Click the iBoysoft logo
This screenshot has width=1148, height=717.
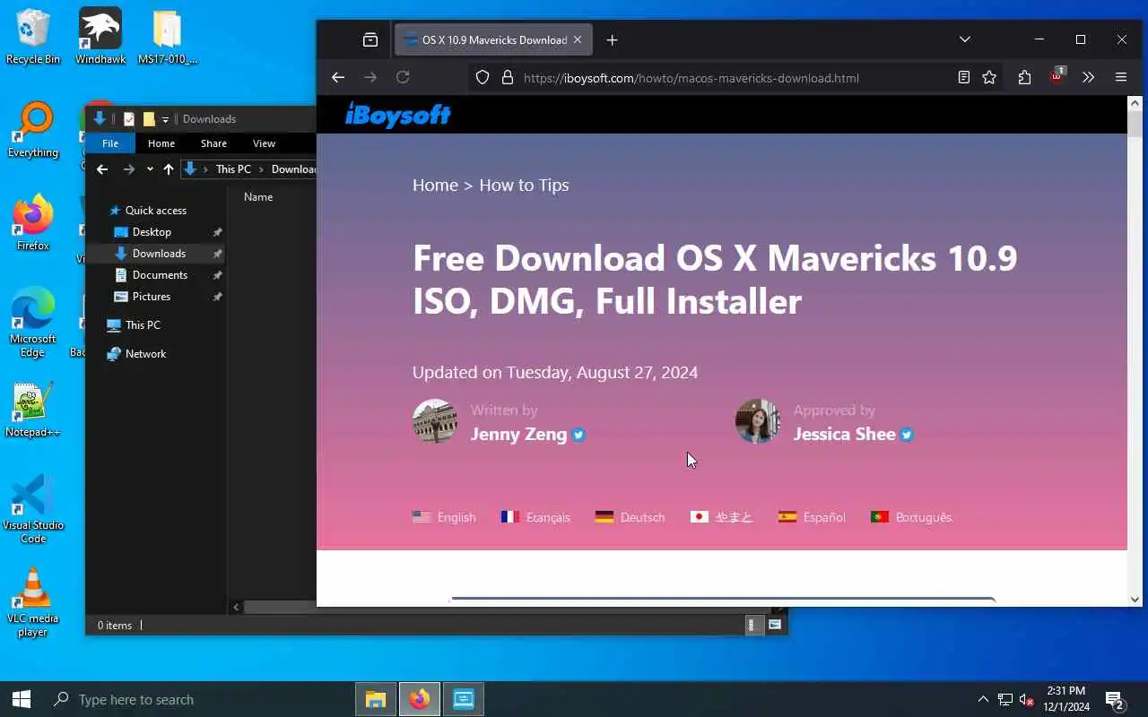pyautogui.click(x=398, y=114)
